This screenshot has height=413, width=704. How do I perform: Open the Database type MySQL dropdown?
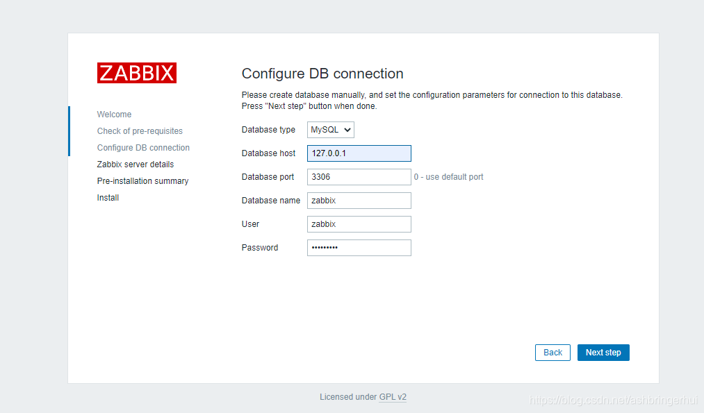330,130
